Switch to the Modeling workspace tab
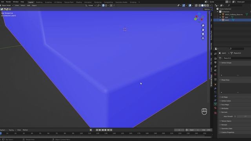 (39, 2)
